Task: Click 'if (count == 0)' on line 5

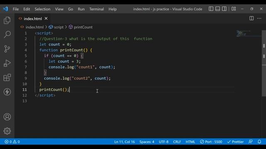Action: (61, 56)
